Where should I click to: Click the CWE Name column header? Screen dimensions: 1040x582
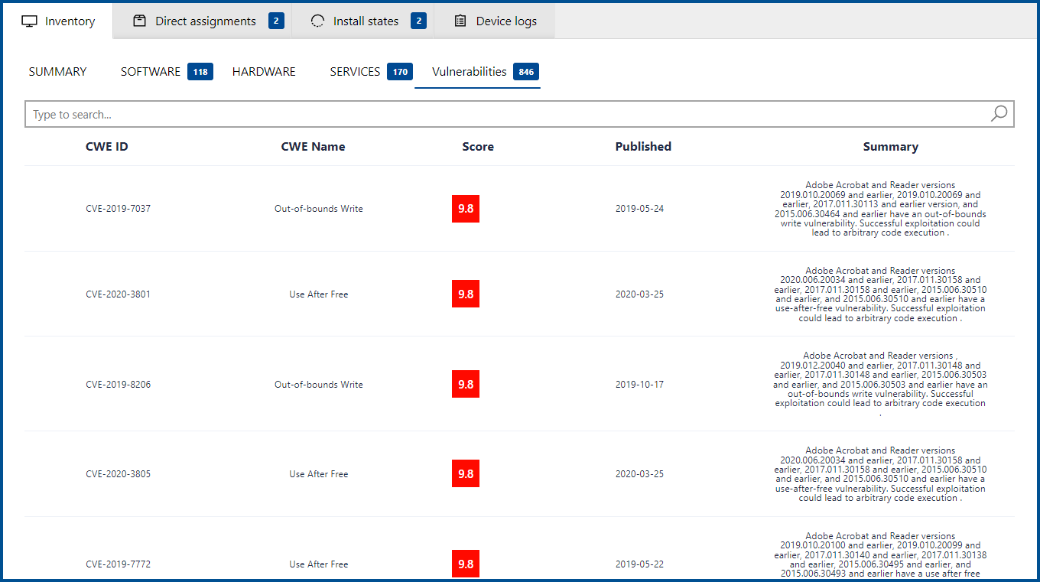point(313,147)
